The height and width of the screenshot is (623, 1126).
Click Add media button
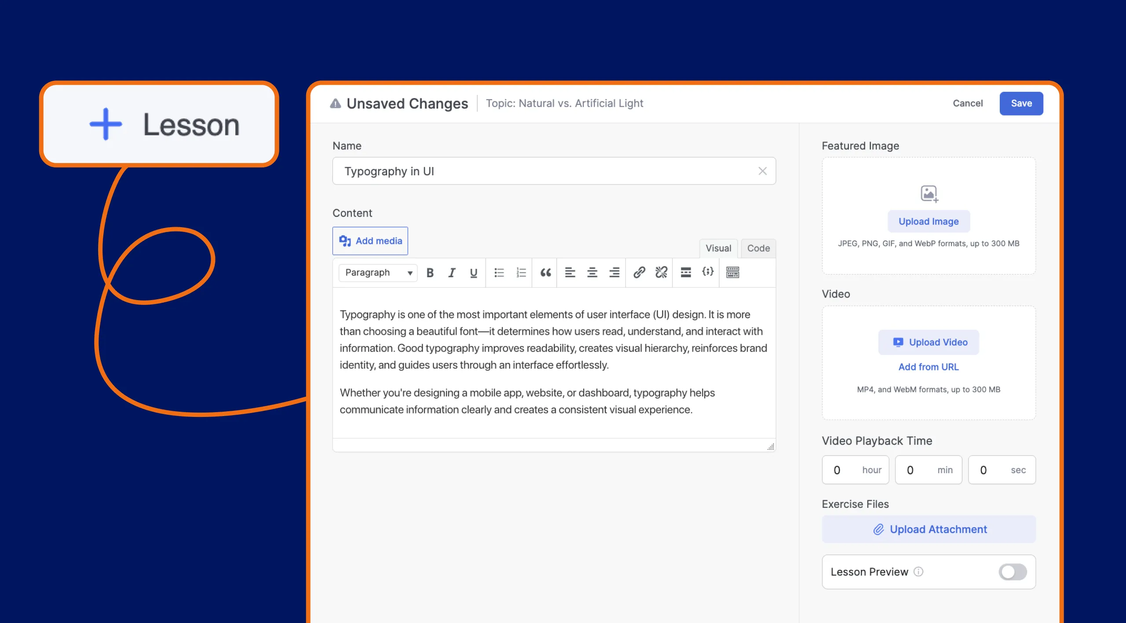(x=370, y=241)
